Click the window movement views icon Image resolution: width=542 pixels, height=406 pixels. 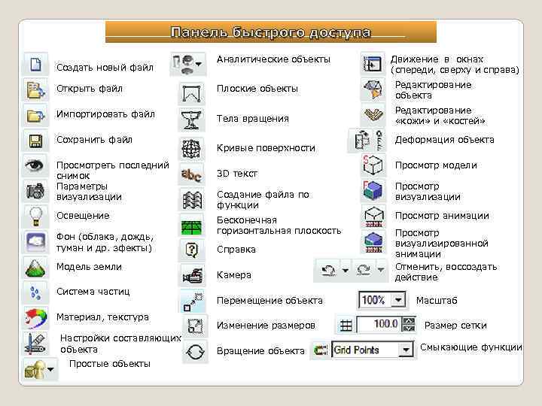coord(373,64)
